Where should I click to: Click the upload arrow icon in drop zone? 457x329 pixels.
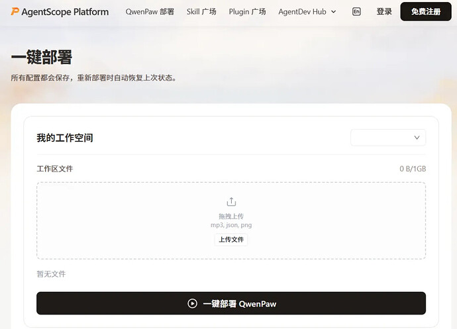tap(231, 202)
